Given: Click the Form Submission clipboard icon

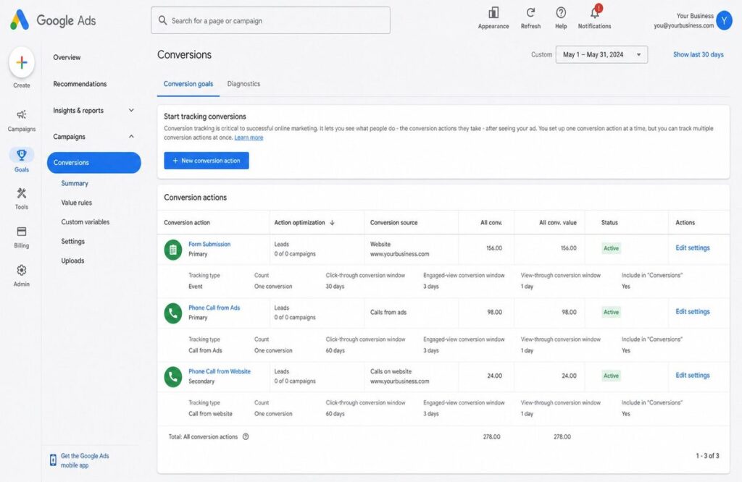Looking at the screenshot, I should [172, 250].
